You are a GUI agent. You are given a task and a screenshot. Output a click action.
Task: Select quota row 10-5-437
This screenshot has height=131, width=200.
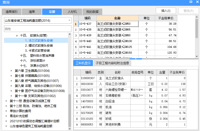pyautogui.click(x=87, y=24)
